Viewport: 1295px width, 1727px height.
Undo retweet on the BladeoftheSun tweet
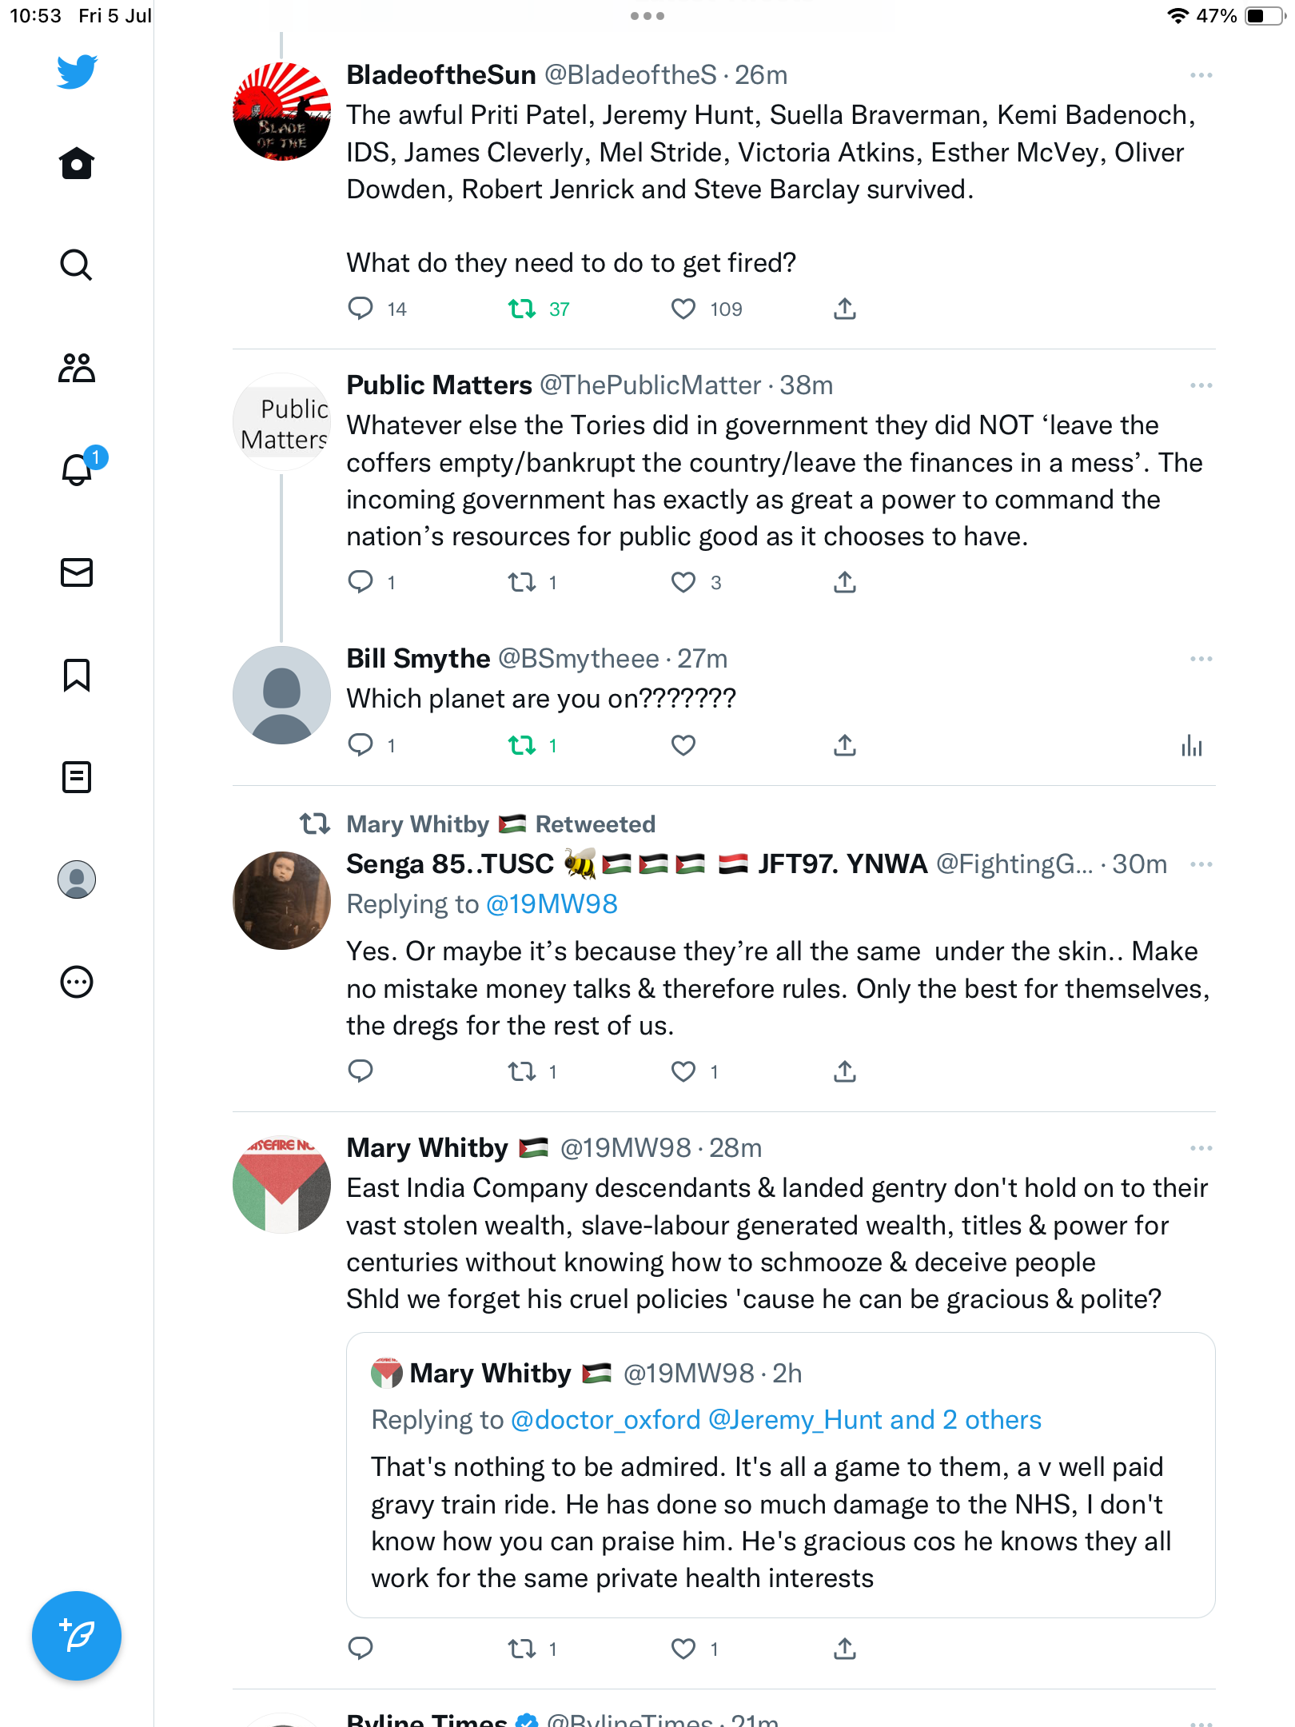(x=522, y=309)
